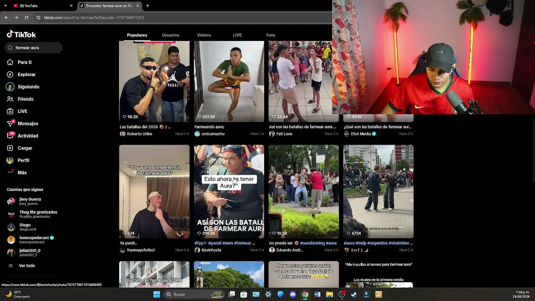
Task: Open Microsoft Word from the taskbar
Action: [317, 294]
